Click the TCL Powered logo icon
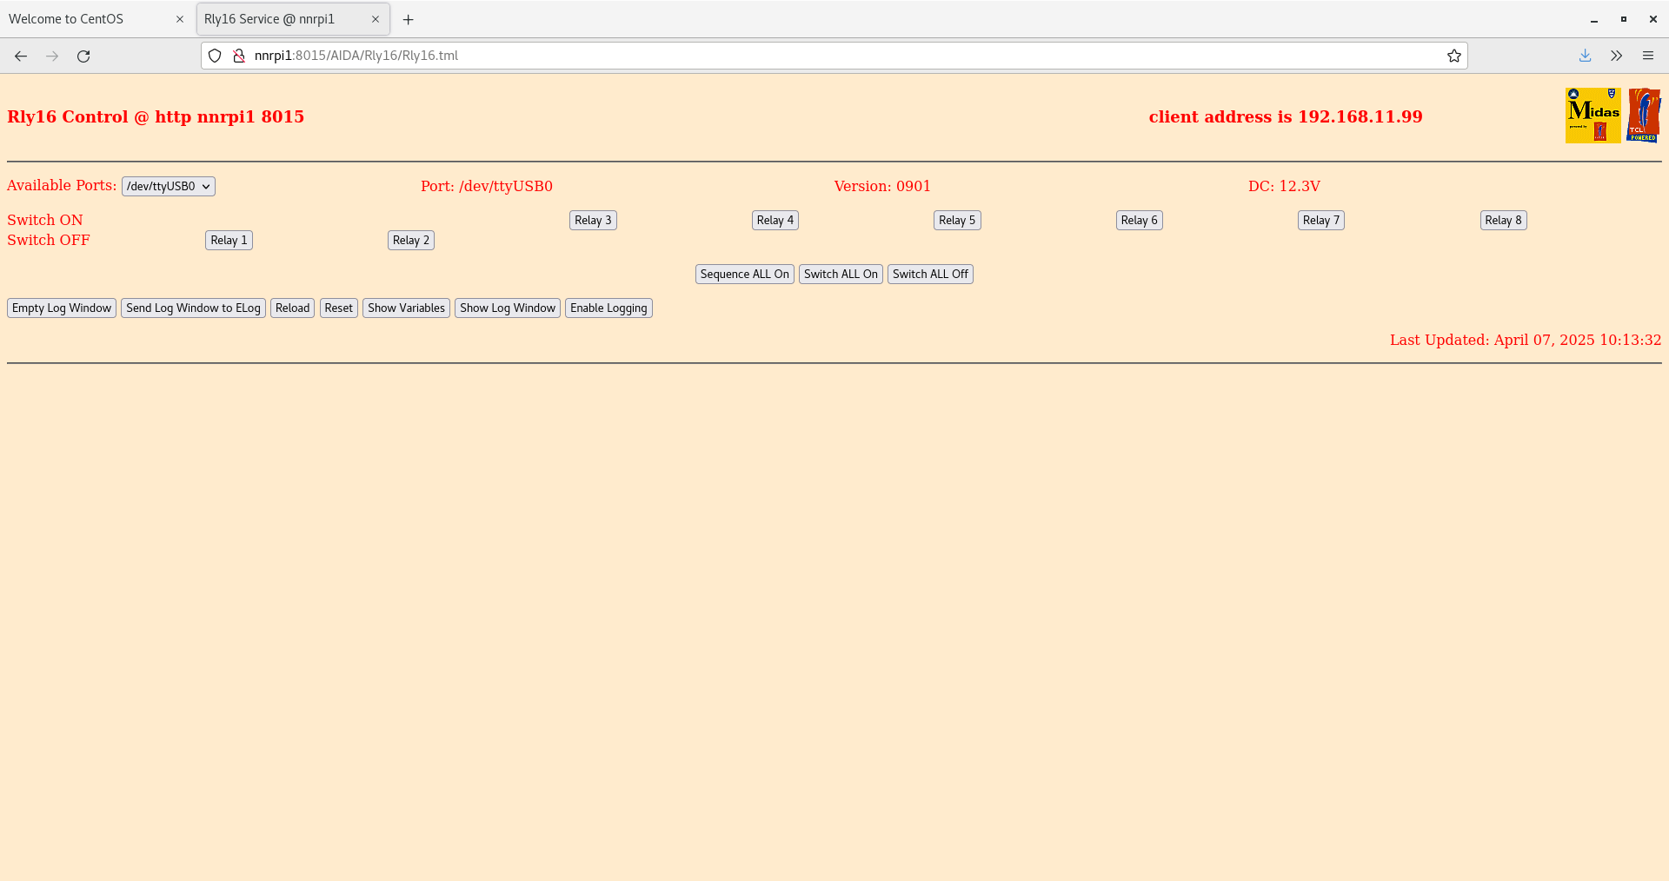The image size is (1669, 881). pos(1644,115)
